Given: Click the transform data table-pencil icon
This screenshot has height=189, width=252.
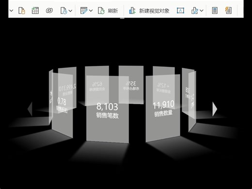Looking at the screenshot, I should [x=84, y=11].
